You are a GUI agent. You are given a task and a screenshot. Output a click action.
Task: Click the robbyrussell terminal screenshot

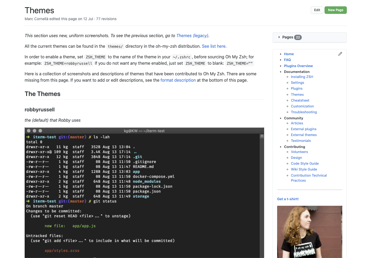click(144, 193)
